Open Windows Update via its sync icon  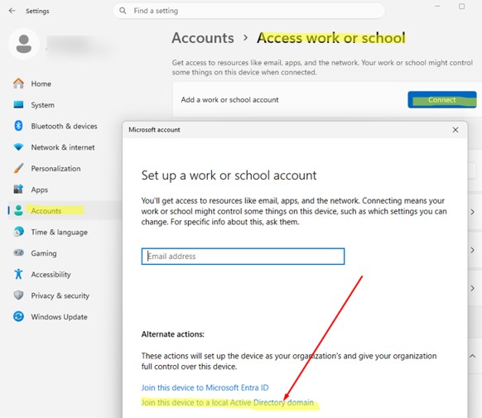tap(18, 316)
